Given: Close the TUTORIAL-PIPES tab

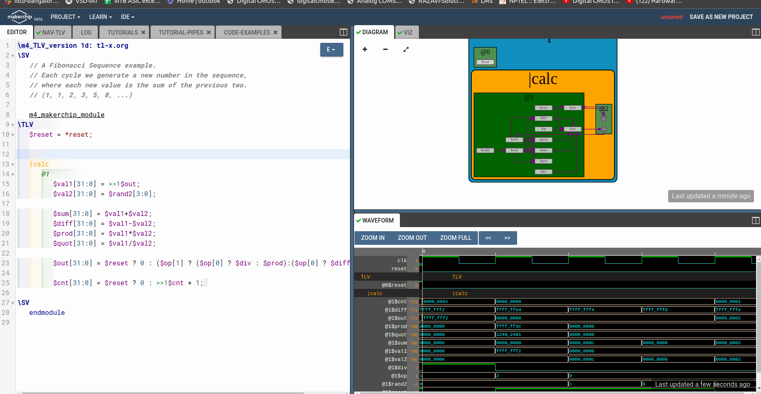Looking at the screenshot, I should 209,32.
